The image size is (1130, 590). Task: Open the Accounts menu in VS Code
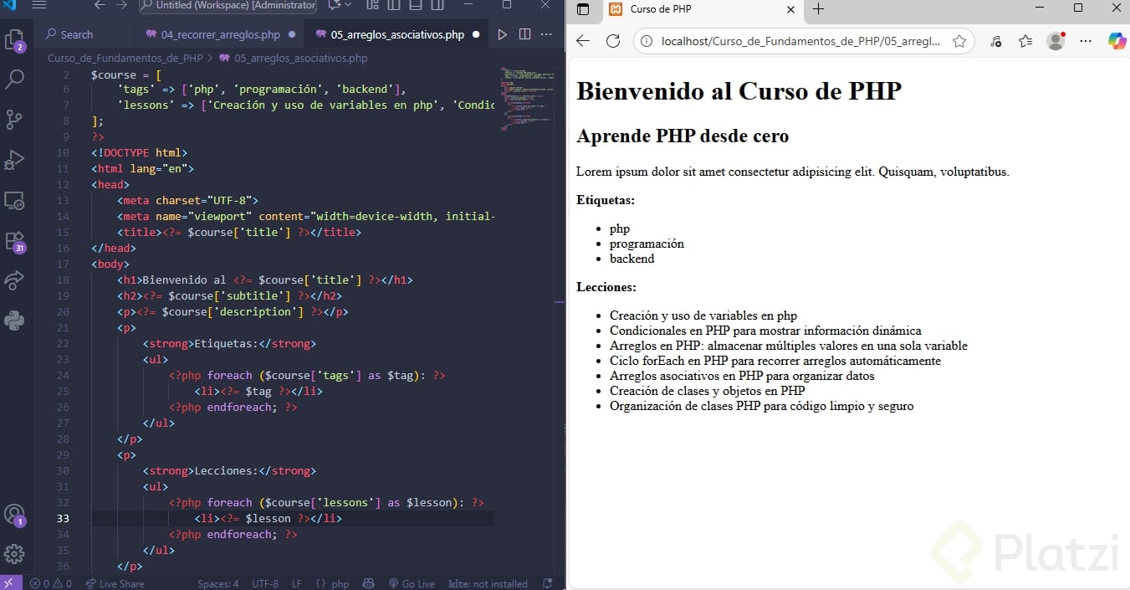[x=14, y=515]
